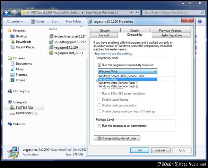
Task: Switch to the Previous Versions tab
Action: [170, 31]
